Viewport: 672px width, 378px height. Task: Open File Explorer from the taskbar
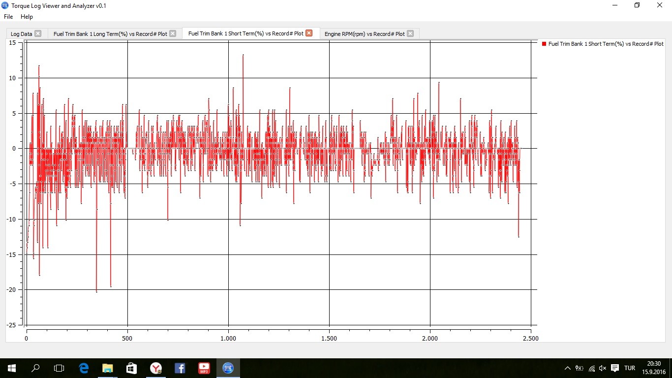[108, 368]
